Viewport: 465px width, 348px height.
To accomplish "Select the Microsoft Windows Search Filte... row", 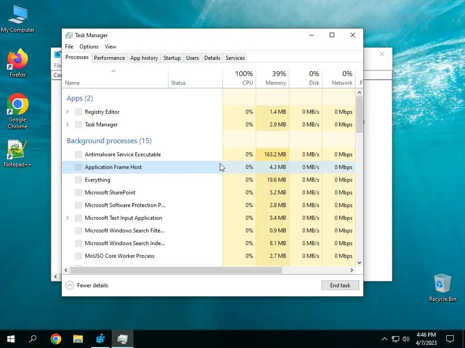I will click(208, 231).
